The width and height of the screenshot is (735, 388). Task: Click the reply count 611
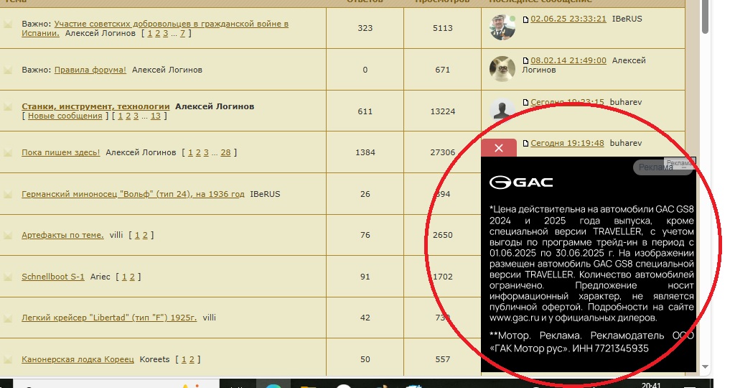coord(365,111)
